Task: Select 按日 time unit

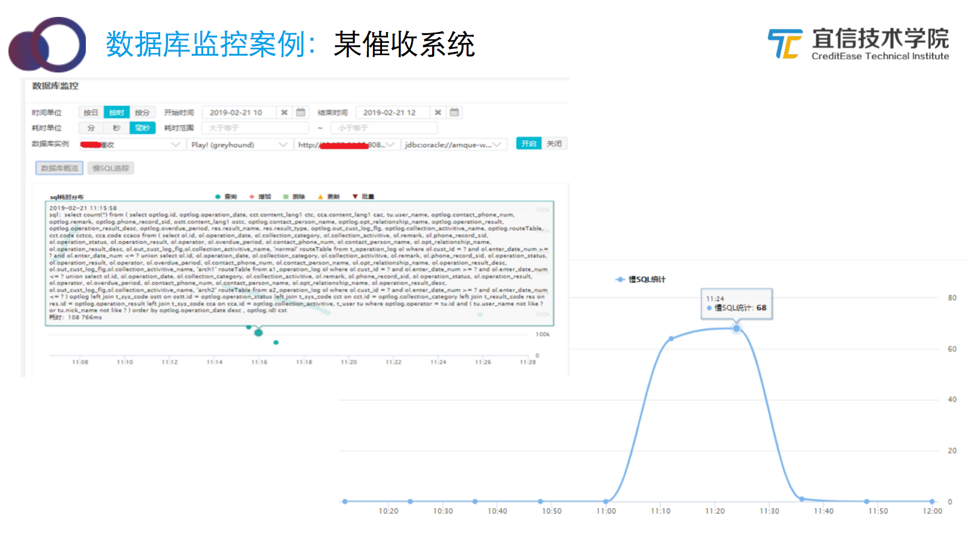Action: (91, 112)
